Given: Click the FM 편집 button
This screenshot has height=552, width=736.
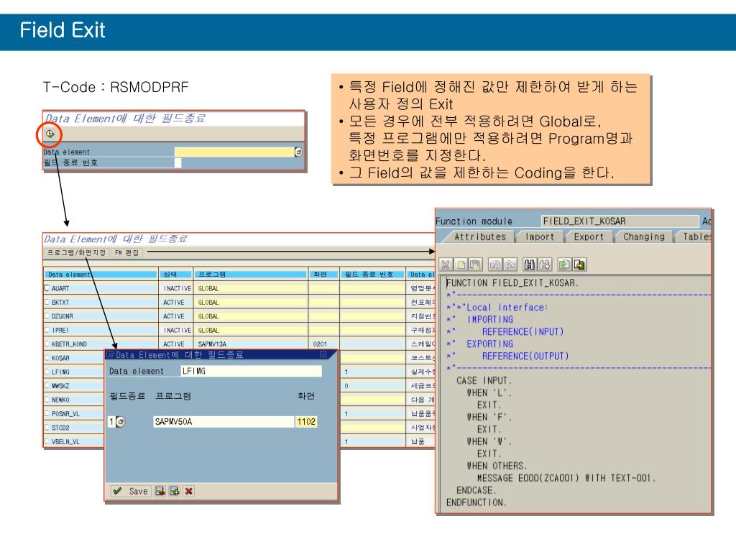Looking at the screenshot, I should [x=126, y=252].
